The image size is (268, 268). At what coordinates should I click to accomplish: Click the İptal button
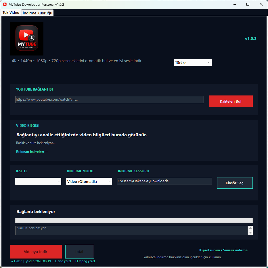(79, 252)
